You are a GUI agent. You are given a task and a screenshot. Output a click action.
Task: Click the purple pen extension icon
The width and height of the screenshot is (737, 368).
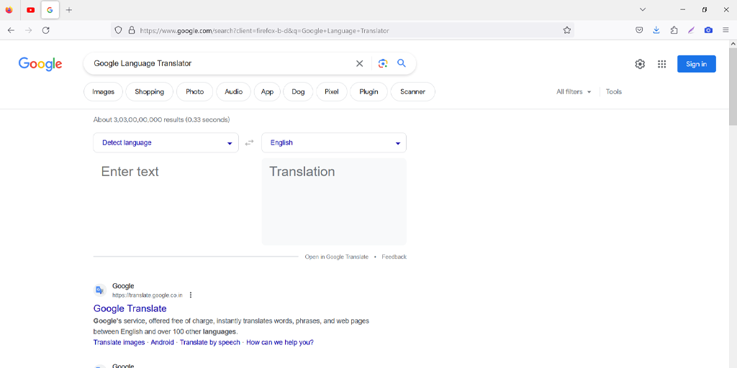691,30
